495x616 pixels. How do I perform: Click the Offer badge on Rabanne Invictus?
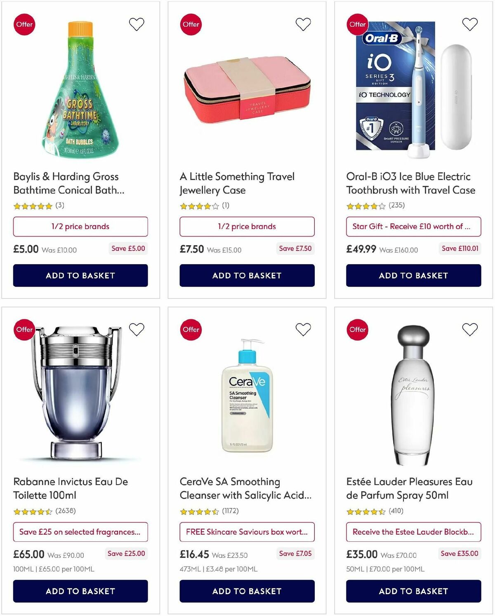pos(24,330)
